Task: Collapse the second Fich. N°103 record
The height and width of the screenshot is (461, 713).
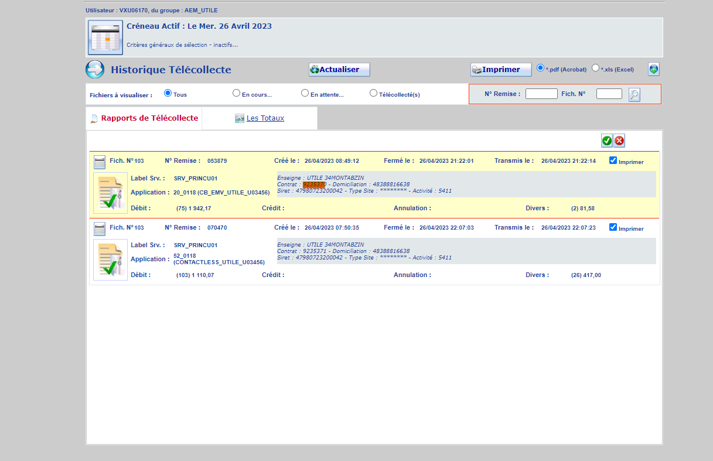Action: (x=100, y=228)
